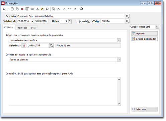Click the Ordem number field

coord(64,21)
